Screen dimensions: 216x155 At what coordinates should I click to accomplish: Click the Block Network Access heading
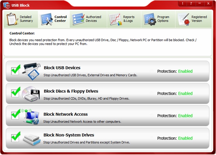66,114
